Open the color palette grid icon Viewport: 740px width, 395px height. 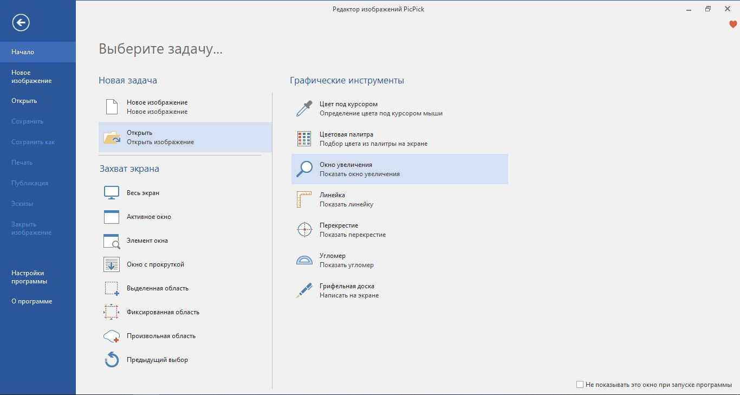(304, 139)
